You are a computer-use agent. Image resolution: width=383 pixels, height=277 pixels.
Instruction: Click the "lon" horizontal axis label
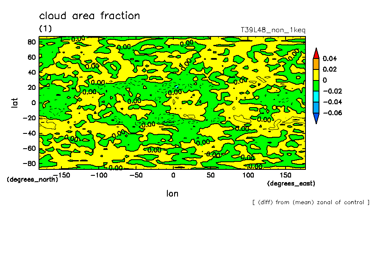pos(172,194)
